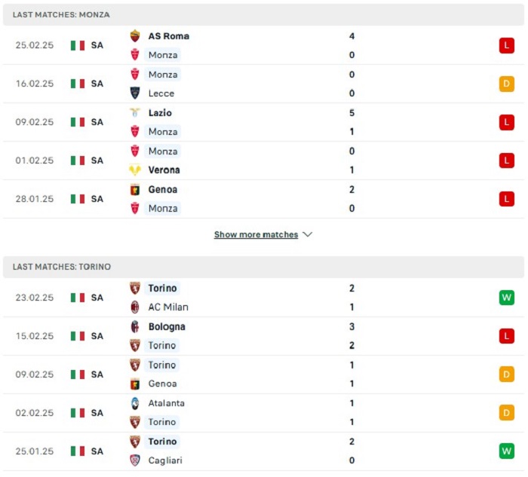Viewport: 528px width, 477px height.
Task: Expand the Show more matches chevron
Action: pyautogui.click(x=307, y=234)
